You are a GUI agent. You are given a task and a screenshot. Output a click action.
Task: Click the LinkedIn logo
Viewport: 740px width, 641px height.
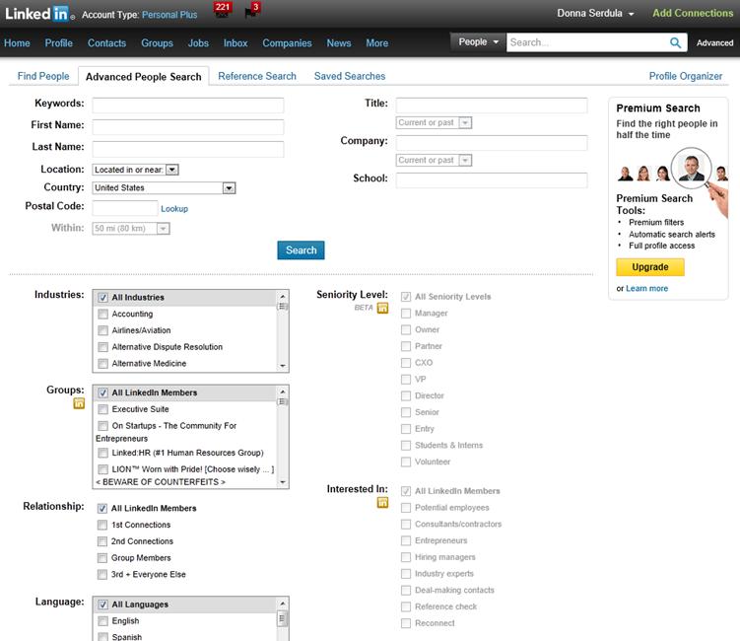pos(35,14)
